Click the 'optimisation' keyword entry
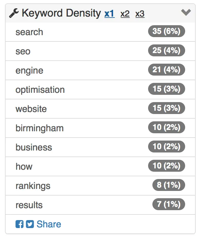Screen dimensions: 201x238 [40, 90]
